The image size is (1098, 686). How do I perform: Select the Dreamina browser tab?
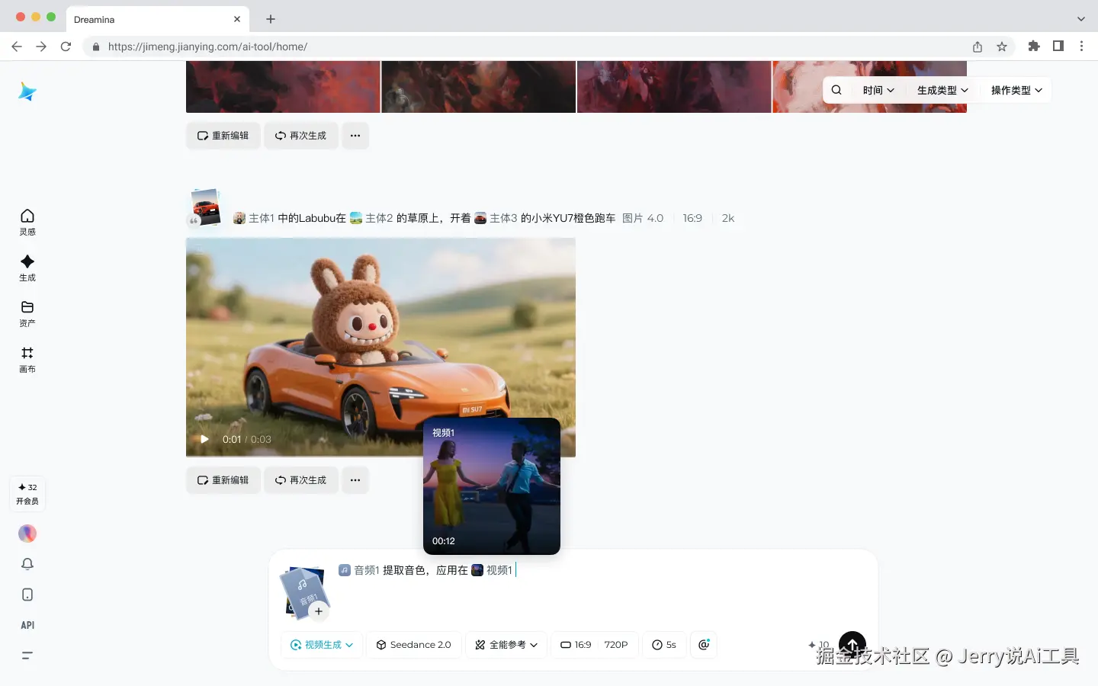(158, 19)
